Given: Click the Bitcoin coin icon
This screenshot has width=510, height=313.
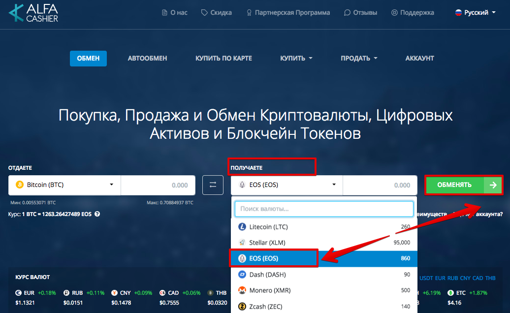Looking at the screenshot, I should (20, 185).
